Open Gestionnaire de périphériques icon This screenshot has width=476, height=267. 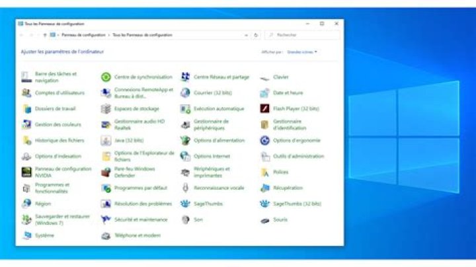pos(185,124)
